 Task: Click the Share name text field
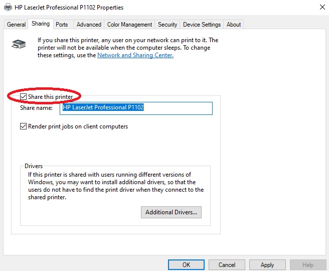[136, 108]
